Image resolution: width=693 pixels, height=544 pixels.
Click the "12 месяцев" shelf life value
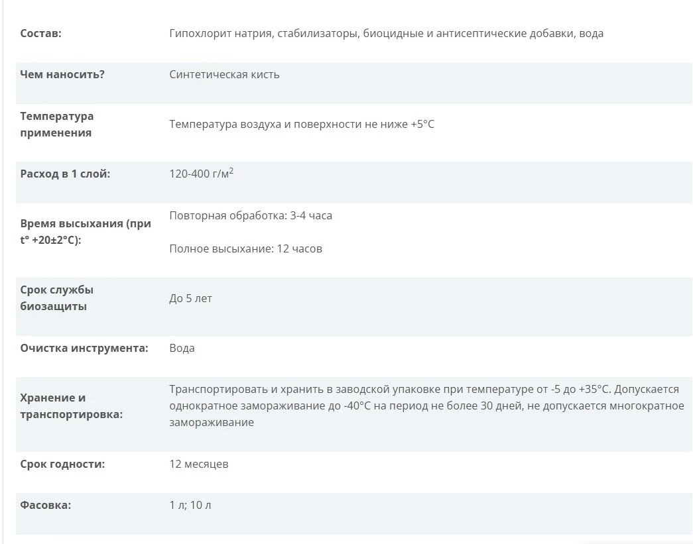[x=199, y=464]
